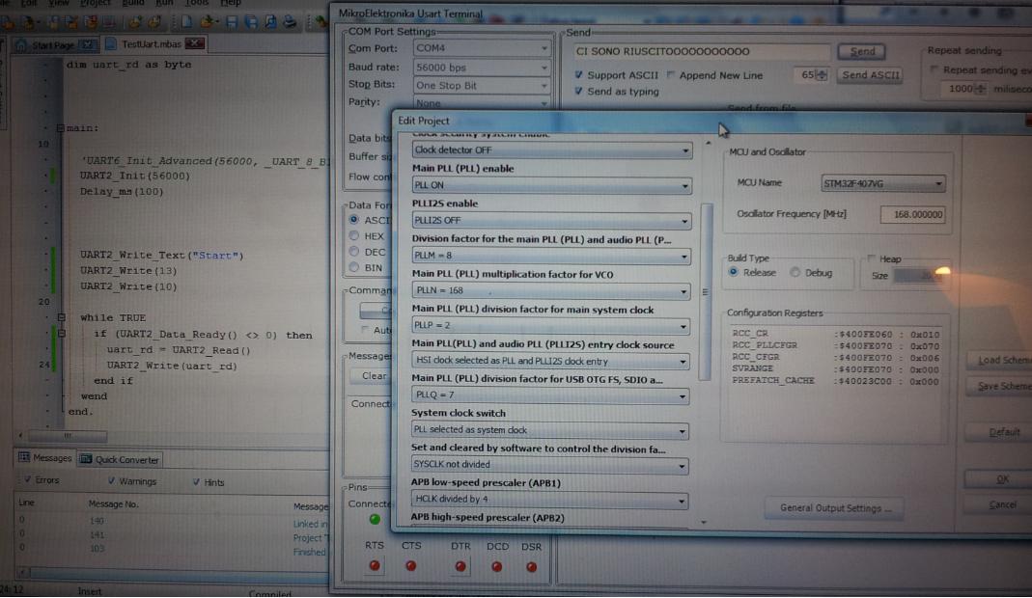The width and height of the screenshot is (1032, 598).
Task: Select the BIN data format
Action: point(354,267)
